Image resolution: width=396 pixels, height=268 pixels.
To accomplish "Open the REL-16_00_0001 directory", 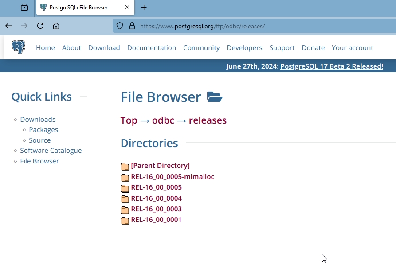I will 156,220.
